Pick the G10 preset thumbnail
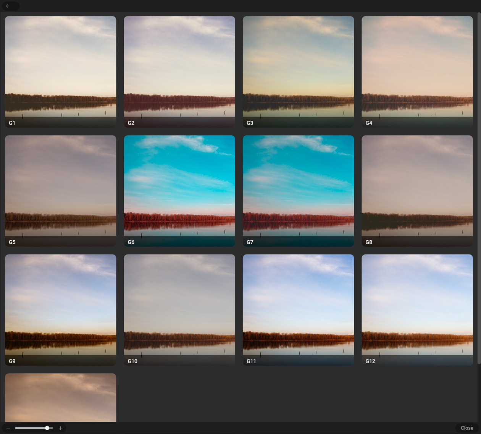Viewport: 481px width, 434px height. (x=179, y=310)
